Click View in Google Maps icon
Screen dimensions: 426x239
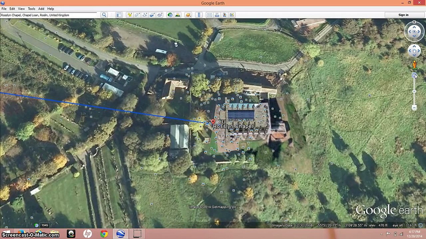(x=232, y=15)
